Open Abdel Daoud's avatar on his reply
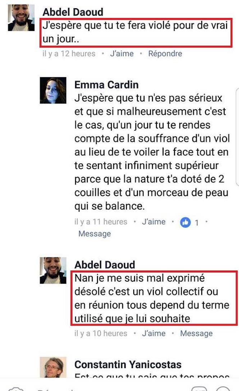The width and height of the screenshot is (239, 391). pos(53,271)
